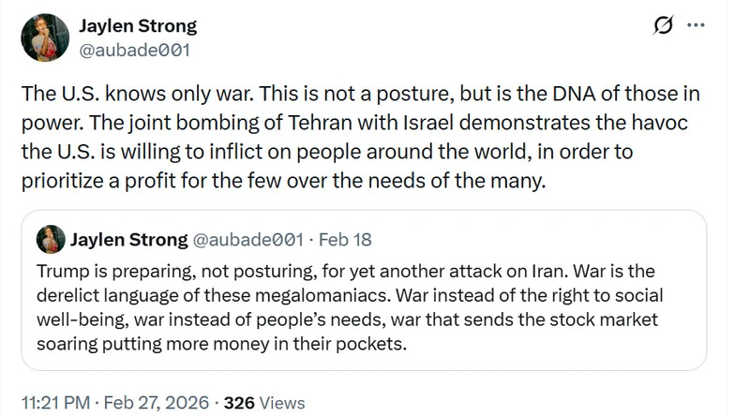The height and width of the screenshot is (416, 750).
Task: Open quoted post starting 'Trump is preparing'
Action: coord(364,290)
